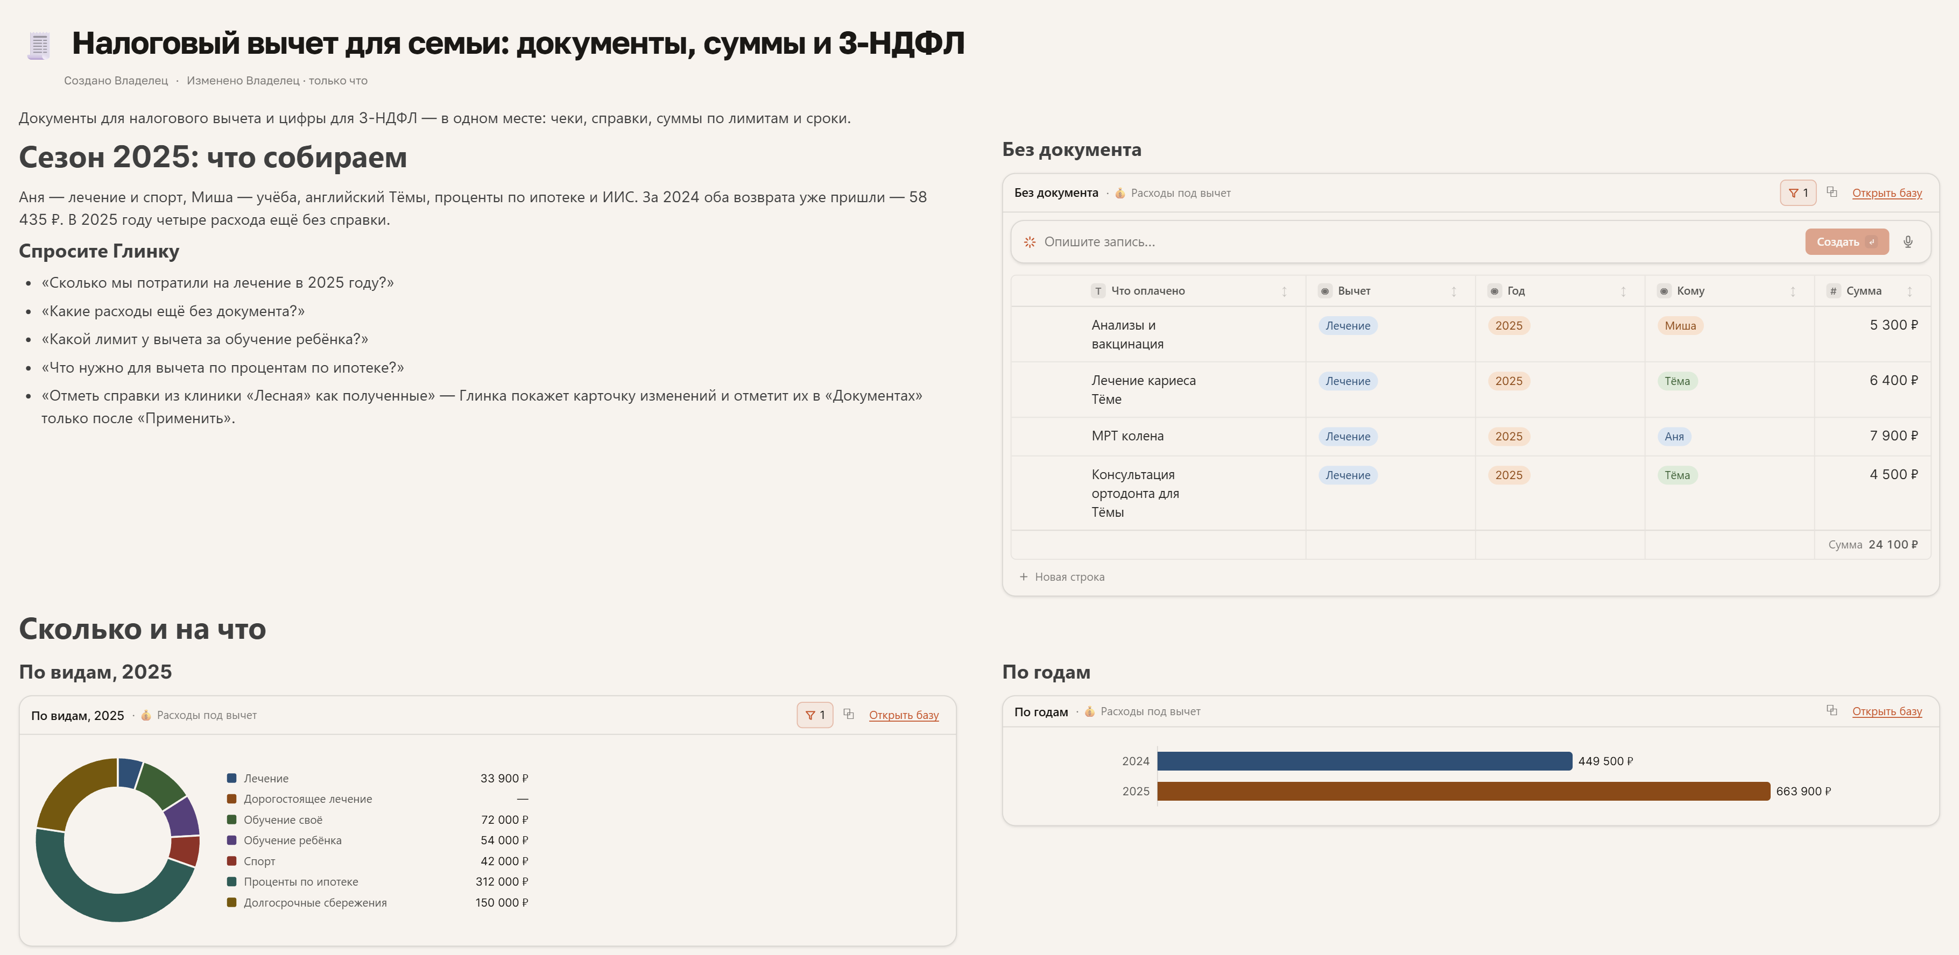Click По видам, 2025 view title in panel
Viewport: 1959px width, 955px height.
point(77,715)
